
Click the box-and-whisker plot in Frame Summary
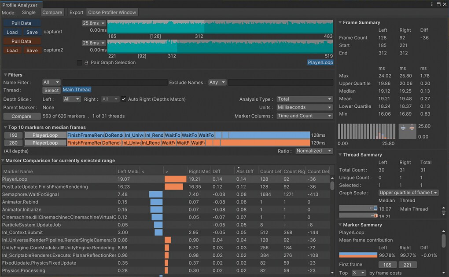[407, 131]
